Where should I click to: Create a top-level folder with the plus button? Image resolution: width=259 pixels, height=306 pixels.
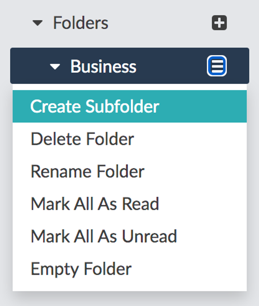(219, 23)
